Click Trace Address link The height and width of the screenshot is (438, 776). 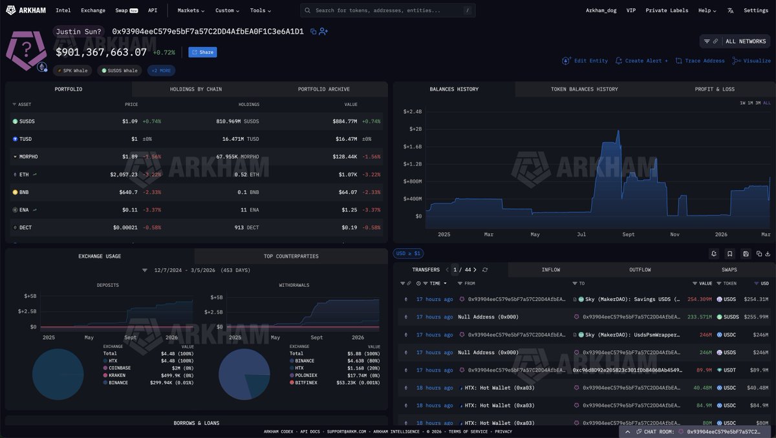click(700, 61)
